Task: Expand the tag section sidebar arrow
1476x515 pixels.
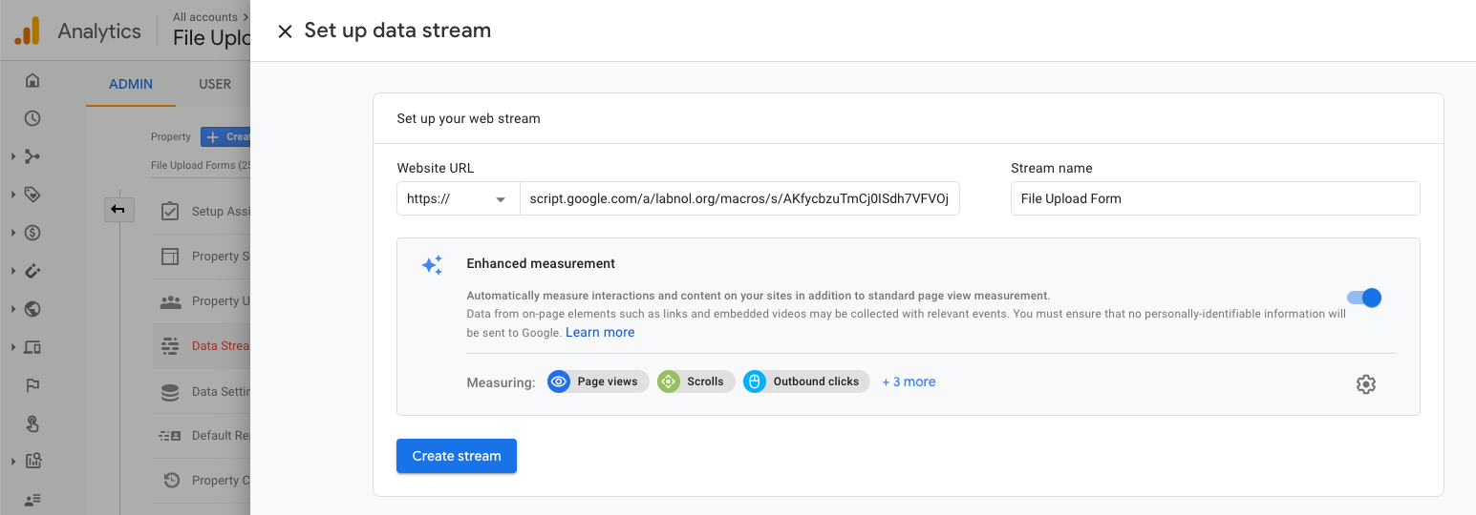Action: 13,195
